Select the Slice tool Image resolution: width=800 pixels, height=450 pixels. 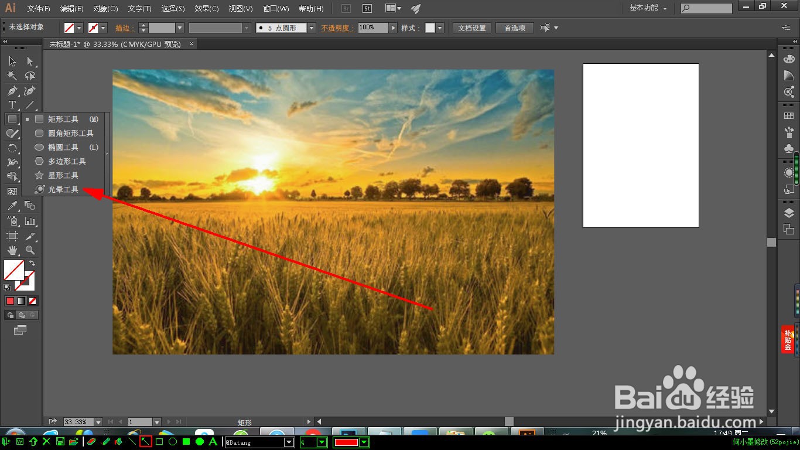(30, 236)
